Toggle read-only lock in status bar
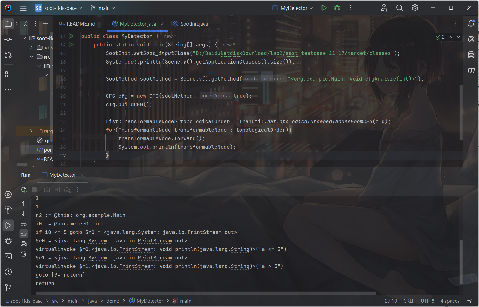 (469, 301)
